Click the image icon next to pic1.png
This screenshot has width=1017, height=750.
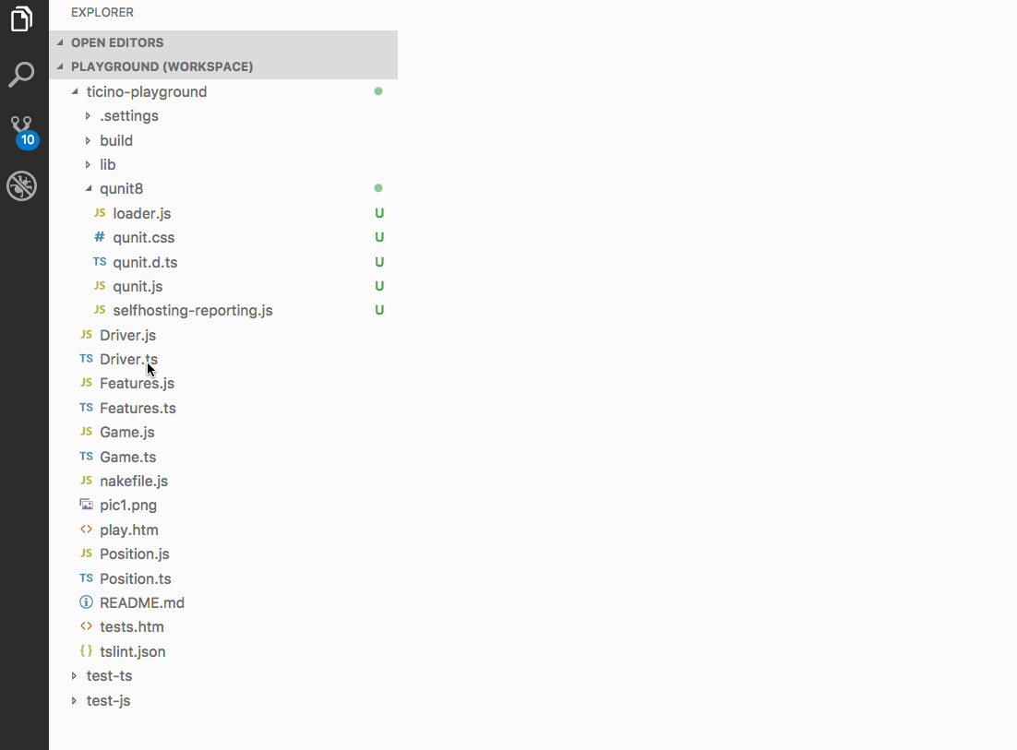(86, 505)
